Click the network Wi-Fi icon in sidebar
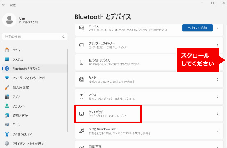This screenshot has width=227, height=148. click(7, 78)
